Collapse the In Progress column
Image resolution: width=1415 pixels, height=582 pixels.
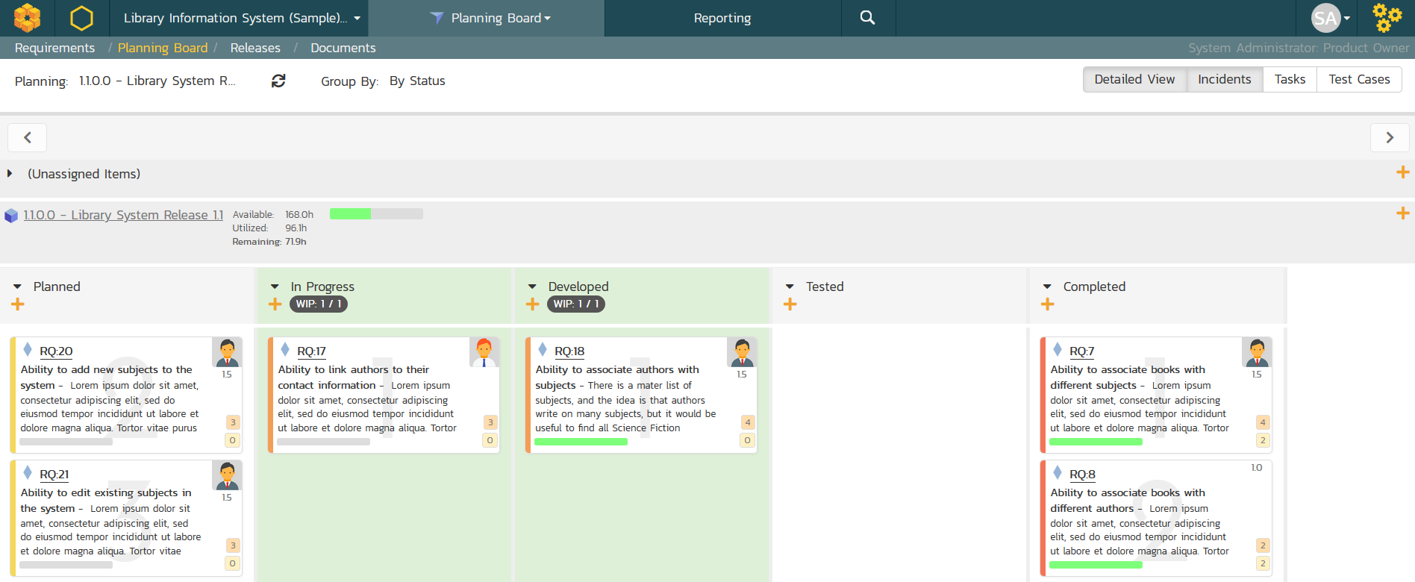coord(275,287)
